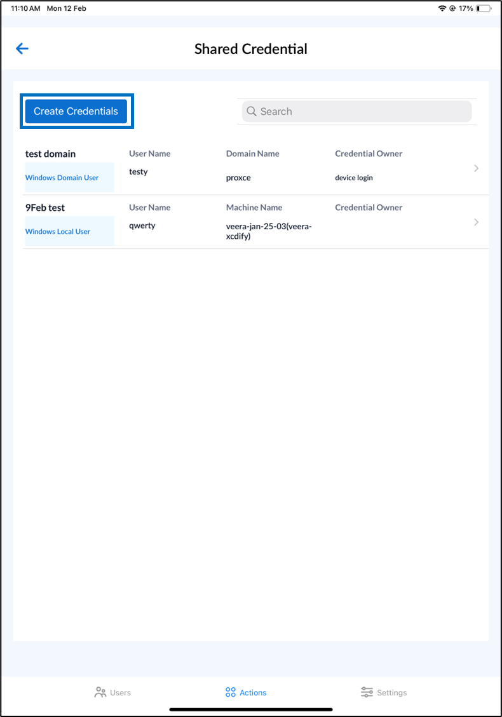Viewport: 502px width, 717px height.
Task: Click the Create Credentials button
Action: [x=76, y=111]
